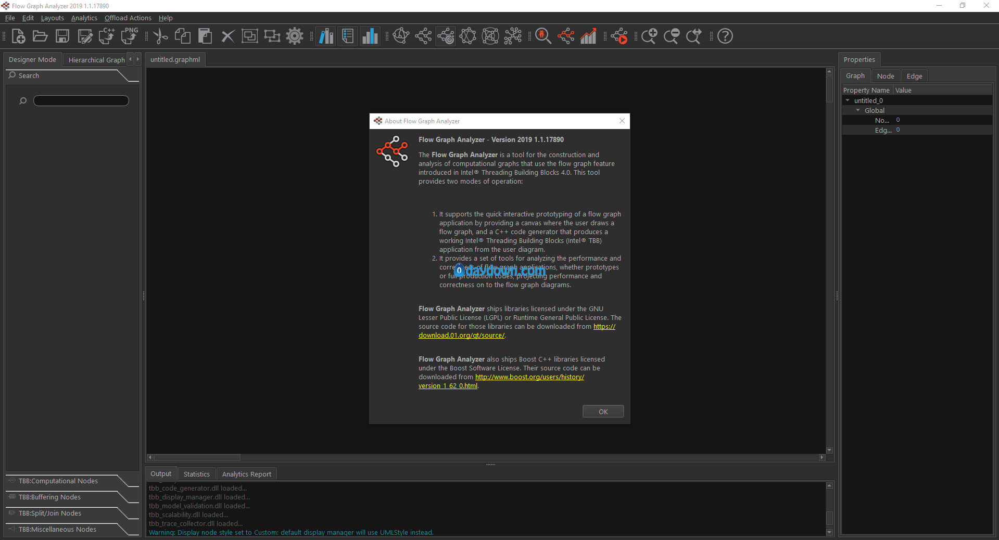
Task: Open the Analytics menu
Action: pos(84,18)
